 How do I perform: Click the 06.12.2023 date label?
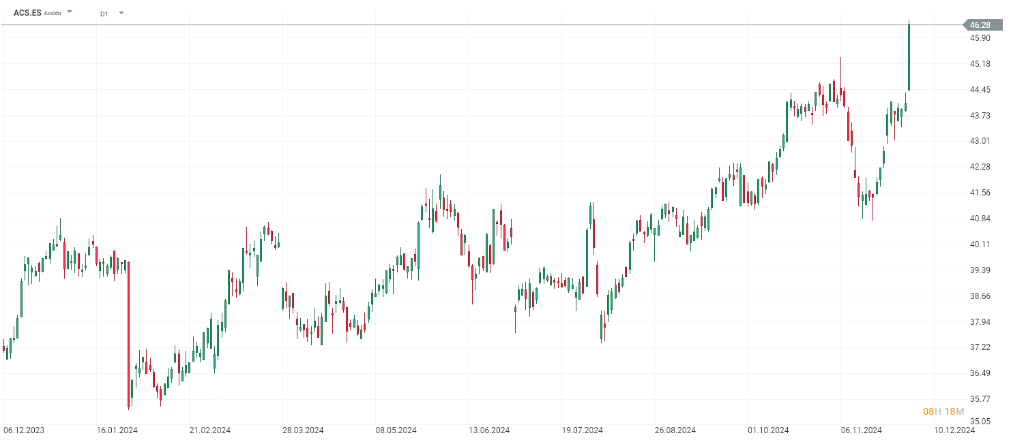[24, 430]
